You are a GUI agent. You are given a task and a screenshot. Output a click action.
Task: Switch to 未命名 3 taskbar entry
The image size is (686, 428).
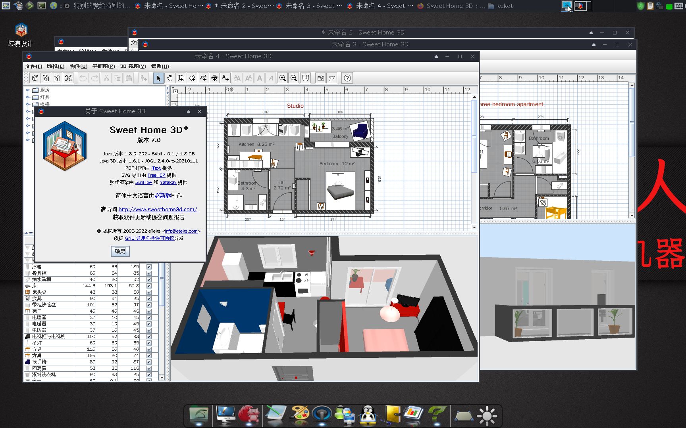(x=310, y=6)
